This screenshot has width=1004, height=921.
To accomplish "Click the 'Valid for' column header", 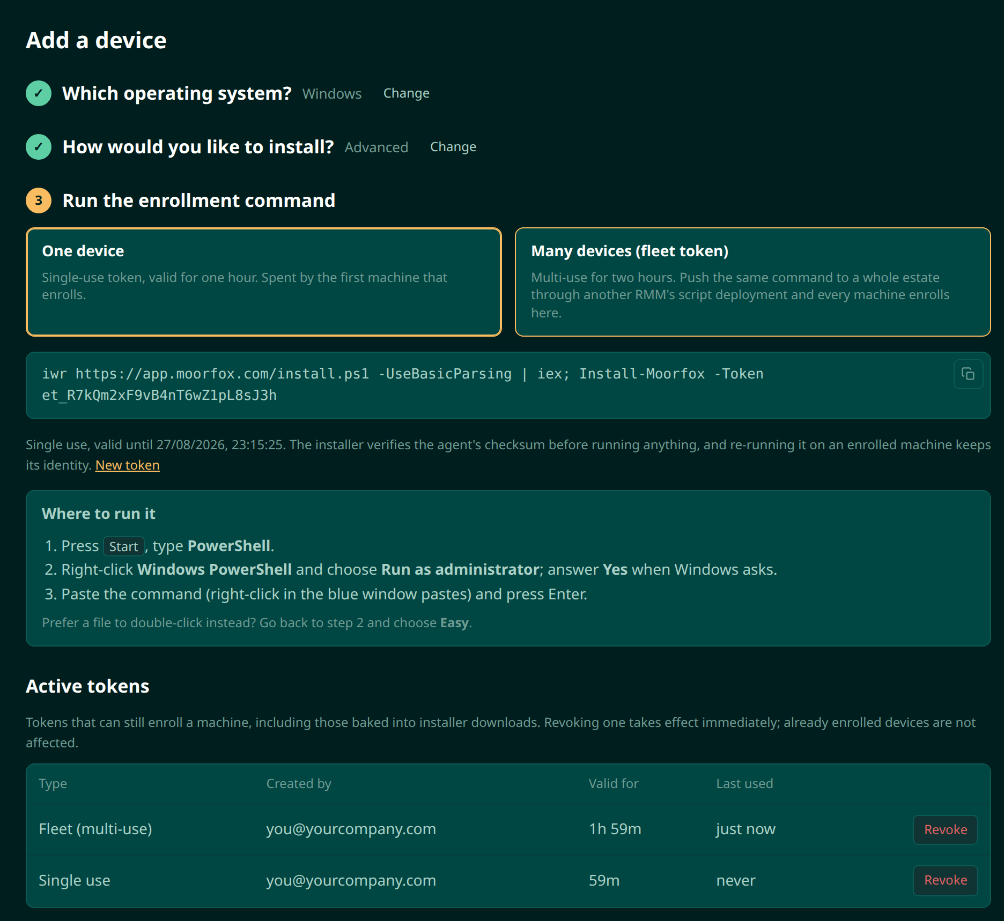I will click(x=614, y=784).
